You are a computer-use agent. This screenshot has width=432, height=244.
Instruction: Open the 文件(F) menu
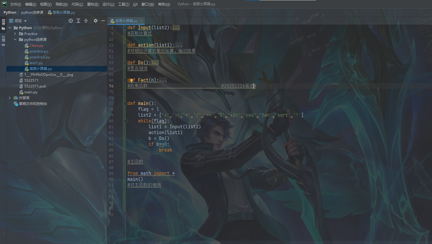pos(16,4)
